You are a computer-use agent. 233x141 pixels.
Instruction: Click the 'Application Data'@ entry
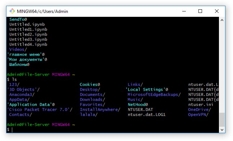pyautogui.click(x=31, y=104)
